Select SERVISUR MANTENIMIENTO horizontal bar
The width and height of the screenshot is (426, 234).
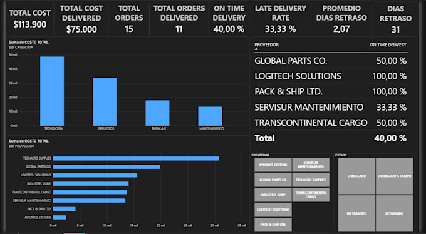coord(89,201)
